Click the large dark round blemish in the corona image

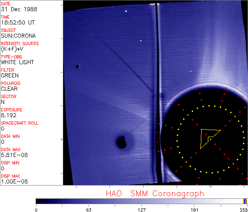click(122, 142)
